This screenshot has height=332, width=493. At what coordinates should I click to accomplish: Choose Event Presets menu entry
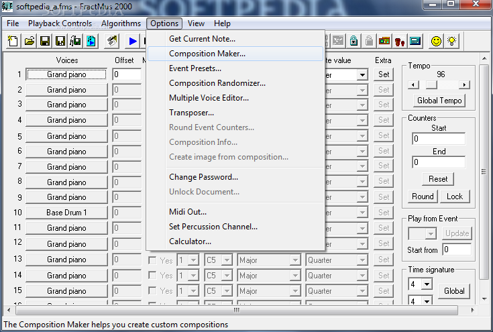click(235, 68)
